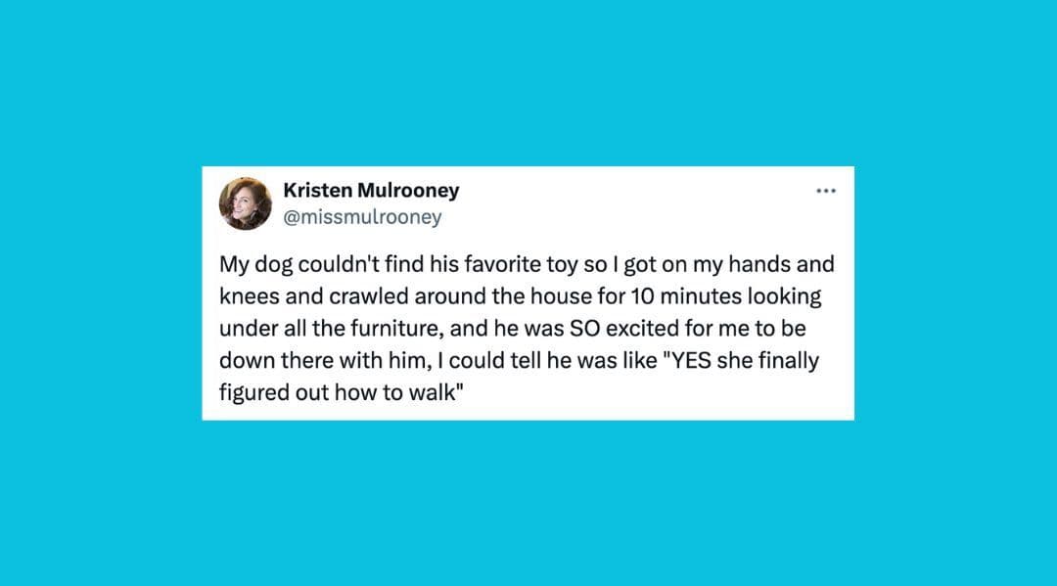Click Kristen Mulrooney's profile avatar
The image size is (1057, 586).
(246, 203)
